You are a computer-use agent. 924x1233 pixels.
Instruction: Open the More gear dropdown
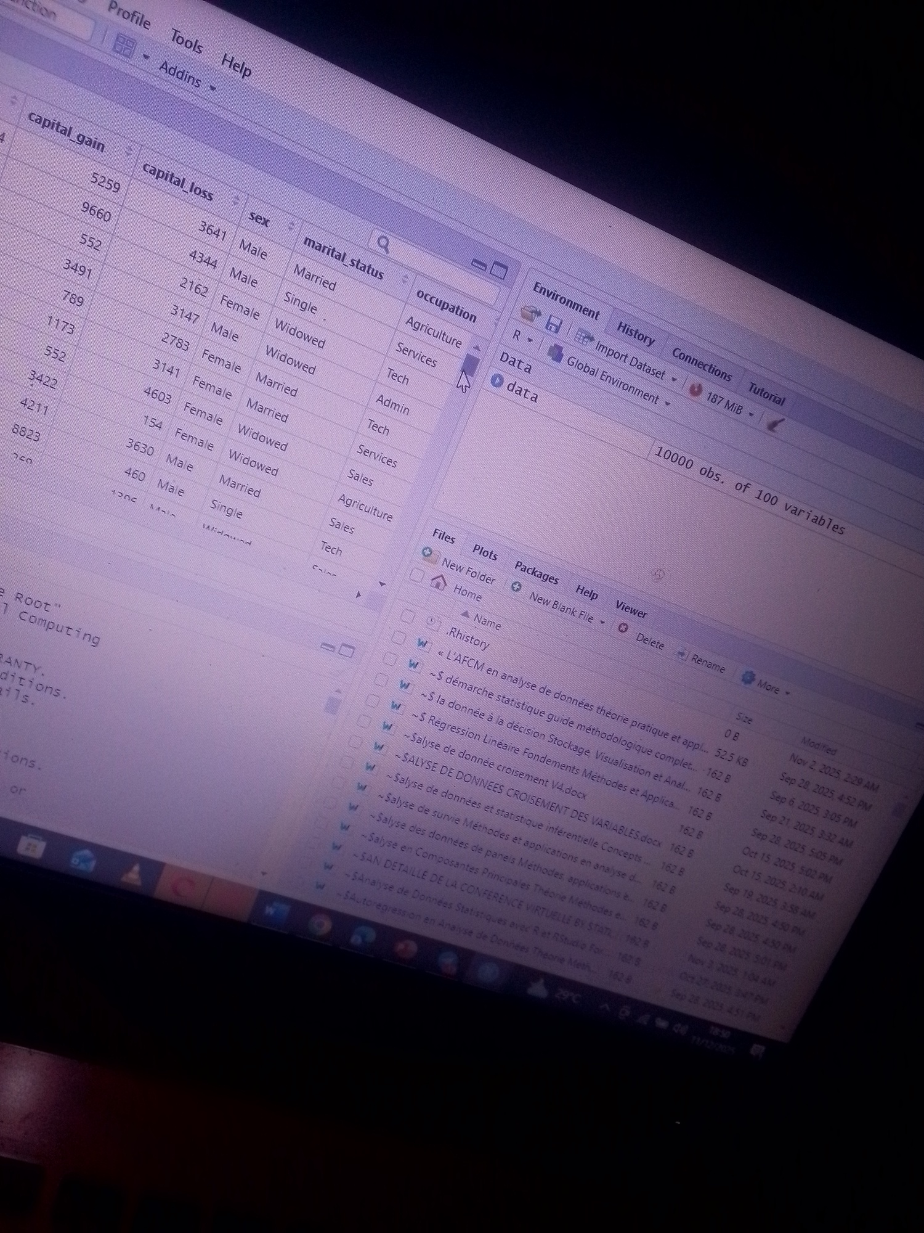coord(764,684)
